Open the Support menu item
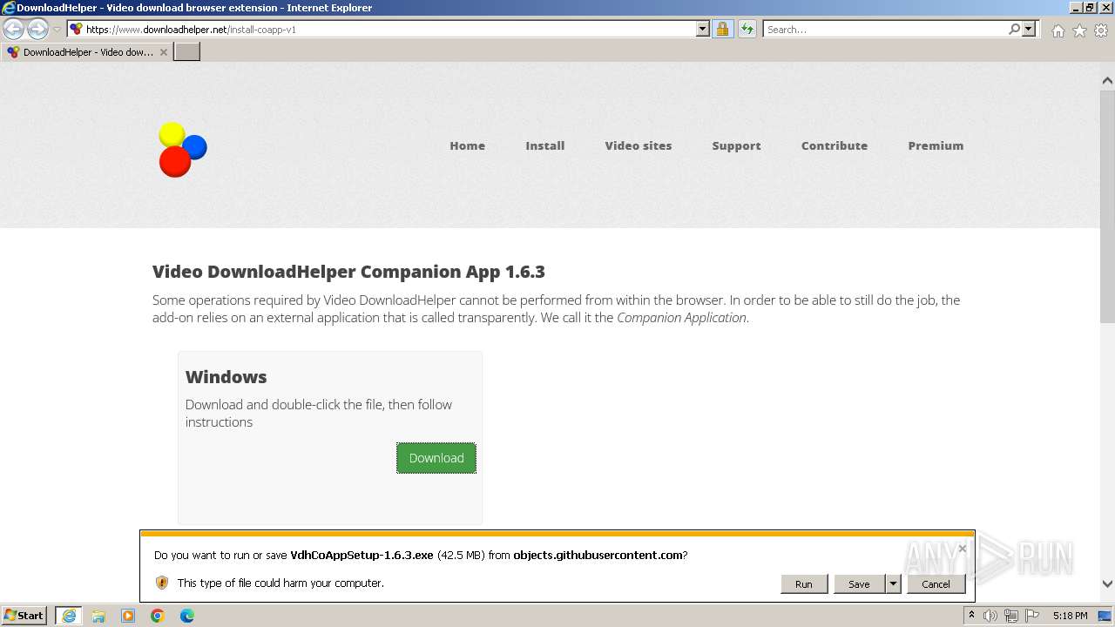Screen dimensions: 1115x627 pos(736,145)
